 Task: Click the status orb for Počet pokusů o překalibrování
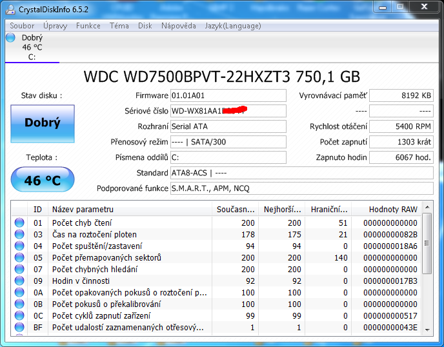point(19,304)
